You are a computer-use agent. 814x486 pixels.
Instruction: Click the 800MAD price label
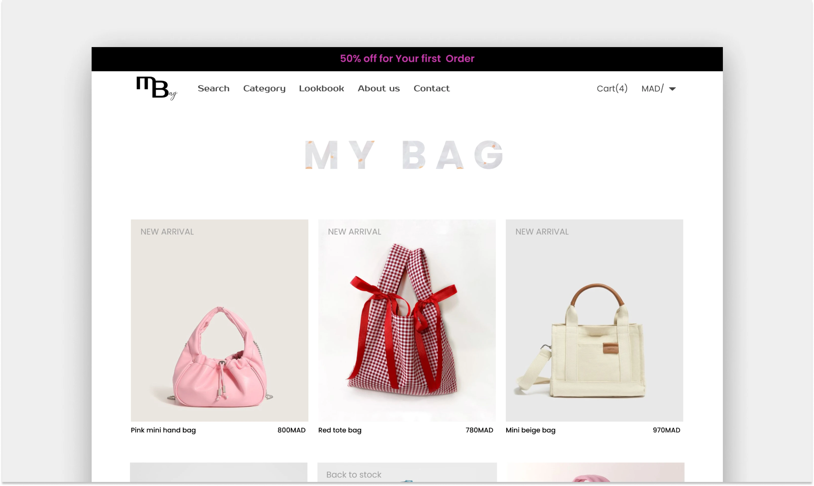click(x=291, y=430)
